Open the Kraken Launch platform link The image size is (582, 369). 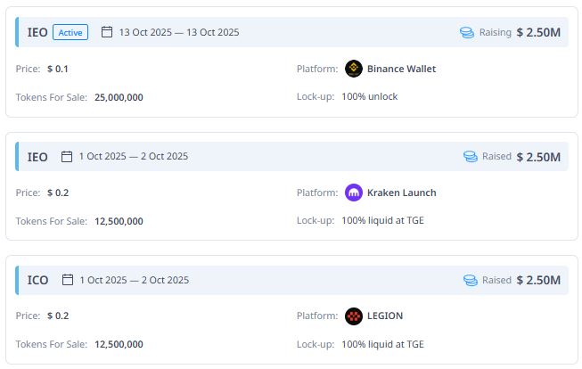pos(401,193)
